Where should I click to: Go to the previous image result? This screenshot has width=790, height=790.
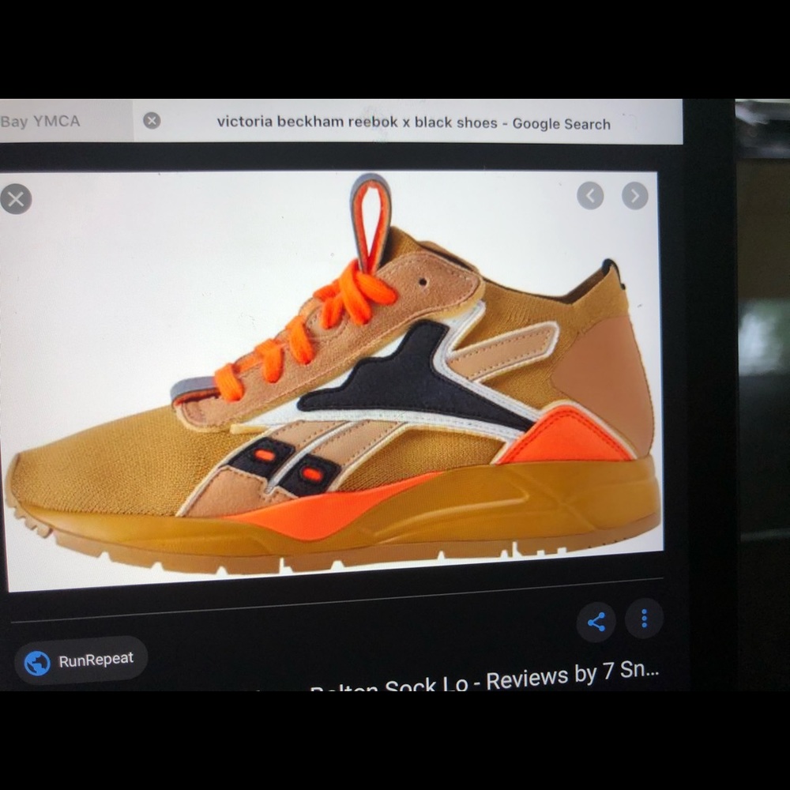tap(590, 195)
